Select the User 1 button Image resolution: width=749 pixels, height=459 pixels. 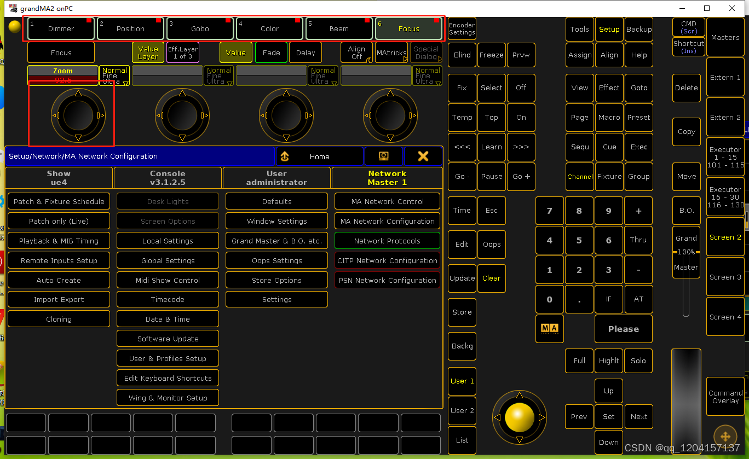click(x=462, y=381)
